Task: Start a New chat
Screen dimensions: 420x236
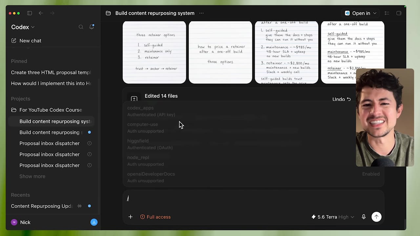Action: (x=30, y=41)
